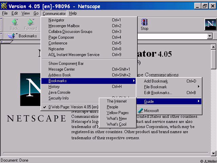Screen dimensions: 217x163
Task: Click the vertical scrollbar down arrow
Action: click(x=214, y=153)
